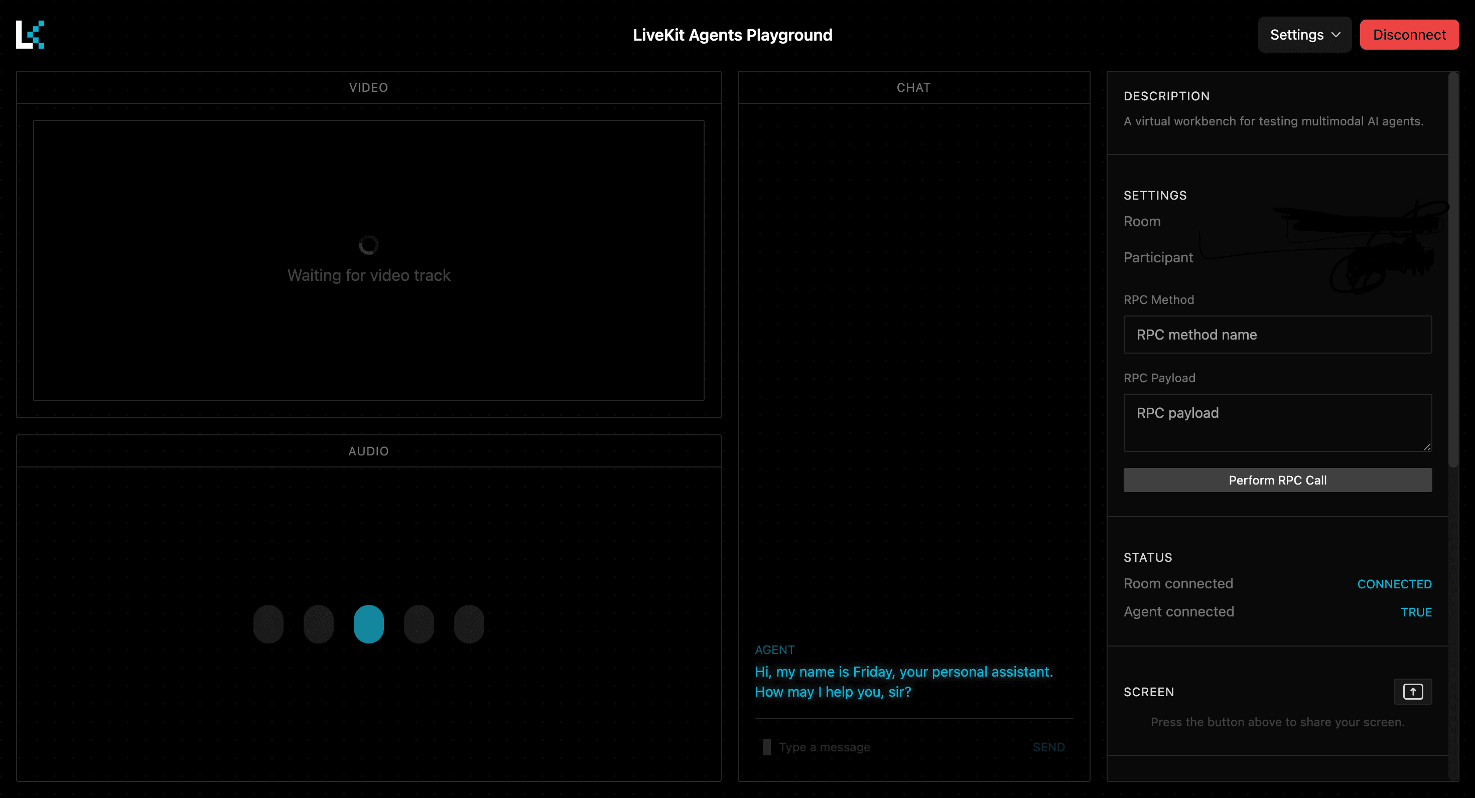Click the Disconnect button
Viewport: 1475px width, 798px height.
(x=1409, y=35)
